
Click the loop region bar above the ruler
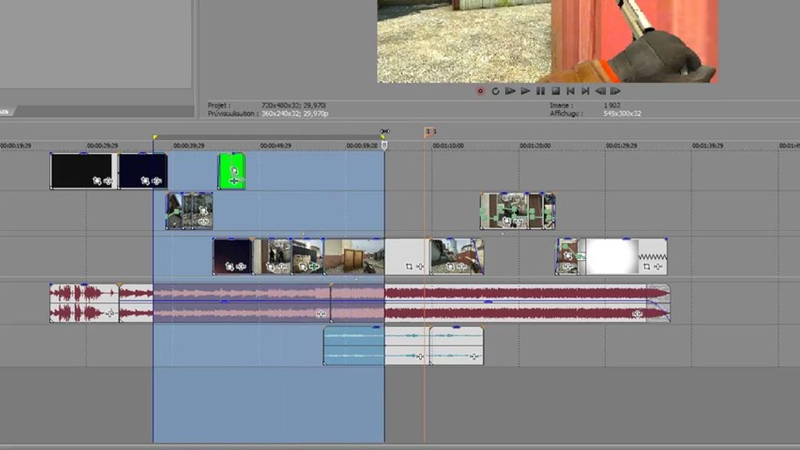click(x=269, y=137)
